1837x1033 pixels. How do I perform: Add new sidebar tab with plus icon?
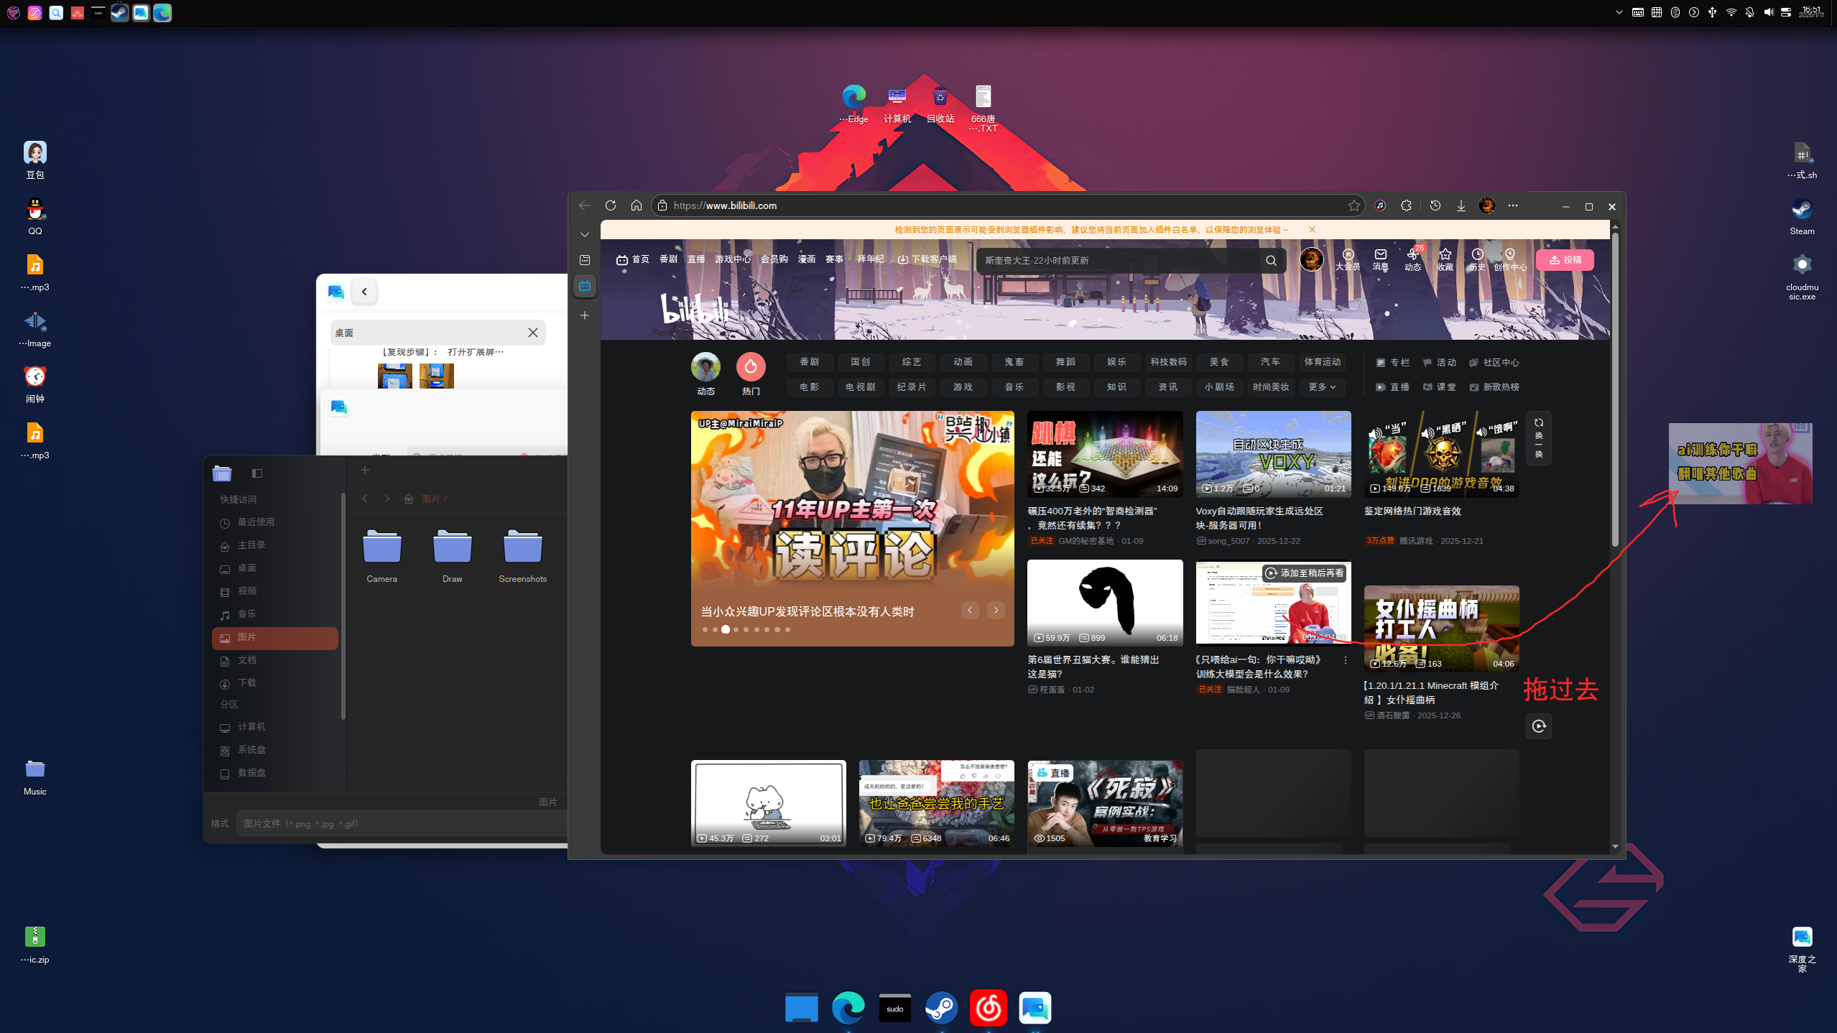[585, 315]
